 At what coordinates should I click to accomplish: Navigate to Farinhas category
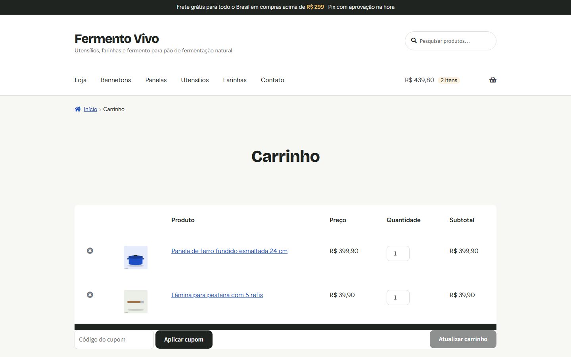(235, 80)
